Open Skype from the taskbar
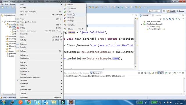 click(x=37, y=102)
